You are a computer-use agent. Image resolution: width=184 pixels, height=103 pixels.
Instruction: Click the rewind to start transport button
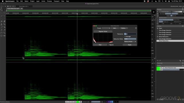(x=66, y=102)
